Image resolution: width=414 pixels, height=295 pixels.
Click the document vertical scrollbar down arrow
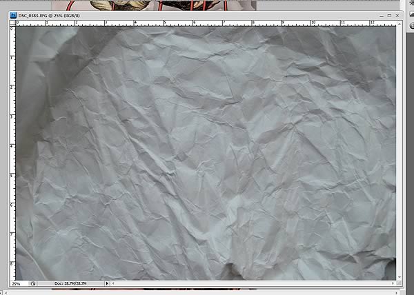tap(400, 277)
